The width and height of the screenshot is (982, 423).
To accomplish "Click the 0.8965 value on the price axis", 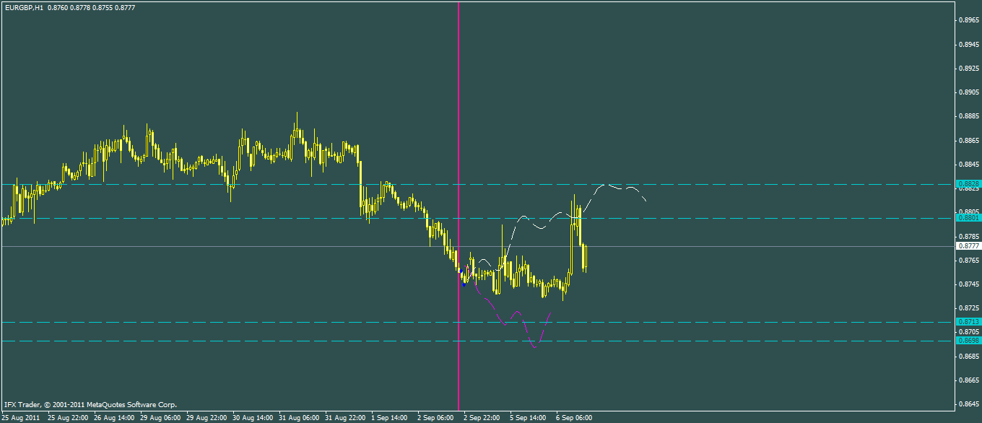I will point(968,20).
